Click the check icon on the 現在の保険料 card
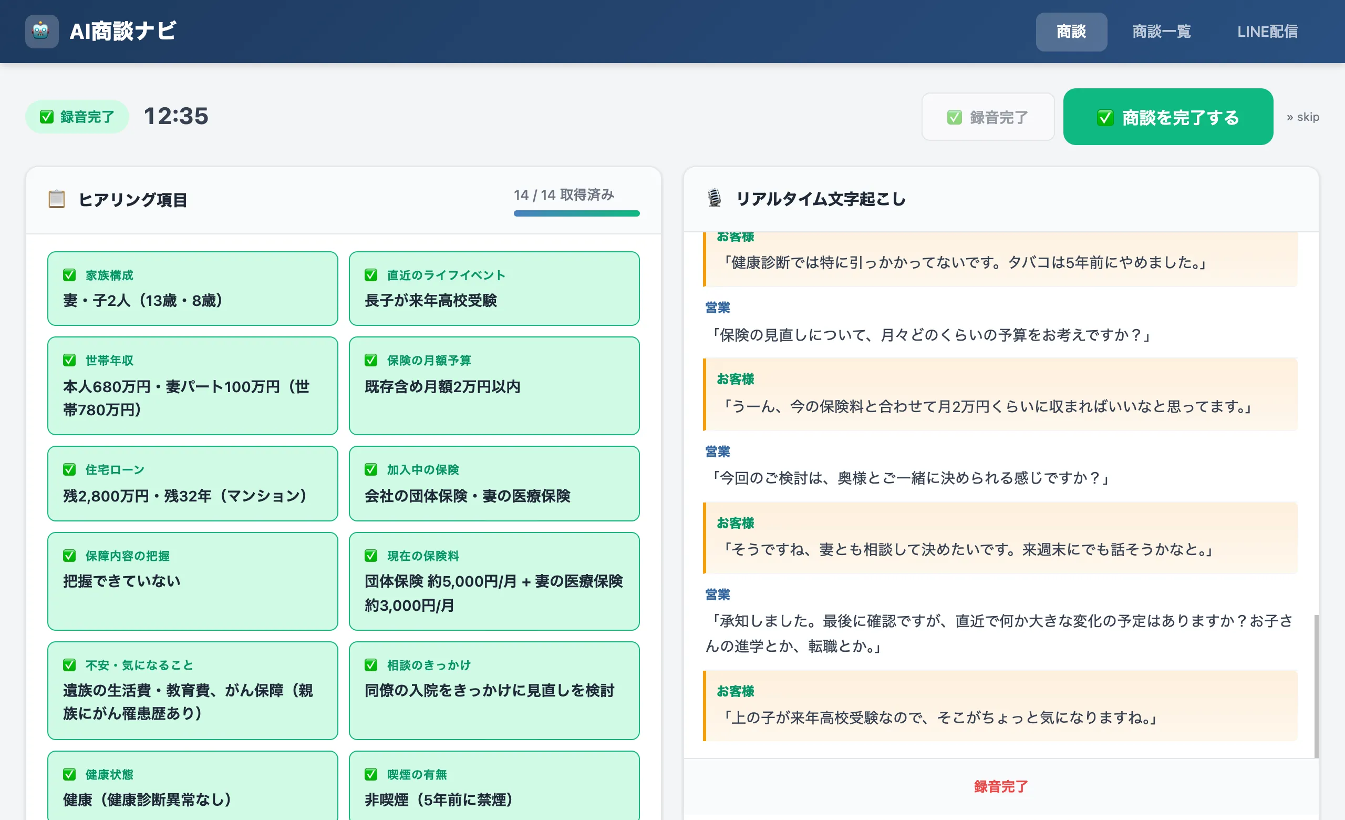Image resolution: width=1345 pixels, height=820 pixels. (x=371, y=556)
